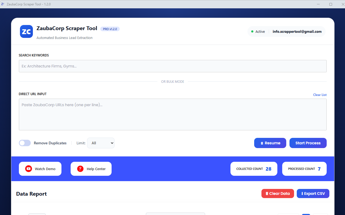345x215 pixels.
Task: Focus the Search Keywords input field
Action: (173, 66)
